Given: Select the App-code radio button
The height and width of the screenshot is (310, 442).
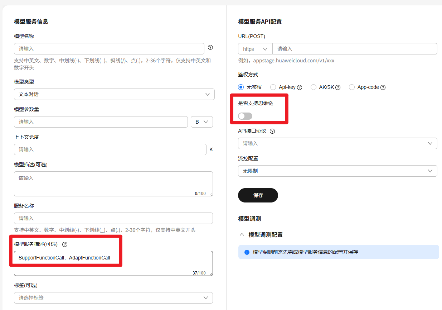Looking at the screenshot, I should [x=352, y=87].
